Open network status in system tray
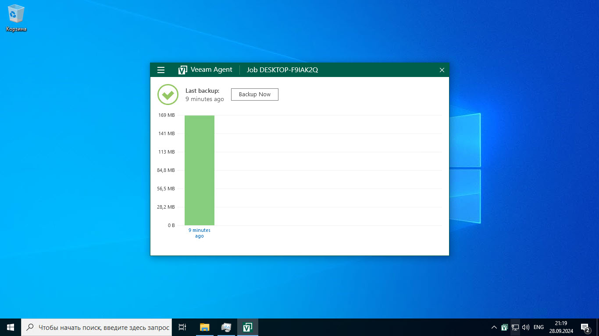The width and height of the screenshot is (599, 336). pyautogui.click(x=515, y=327)
